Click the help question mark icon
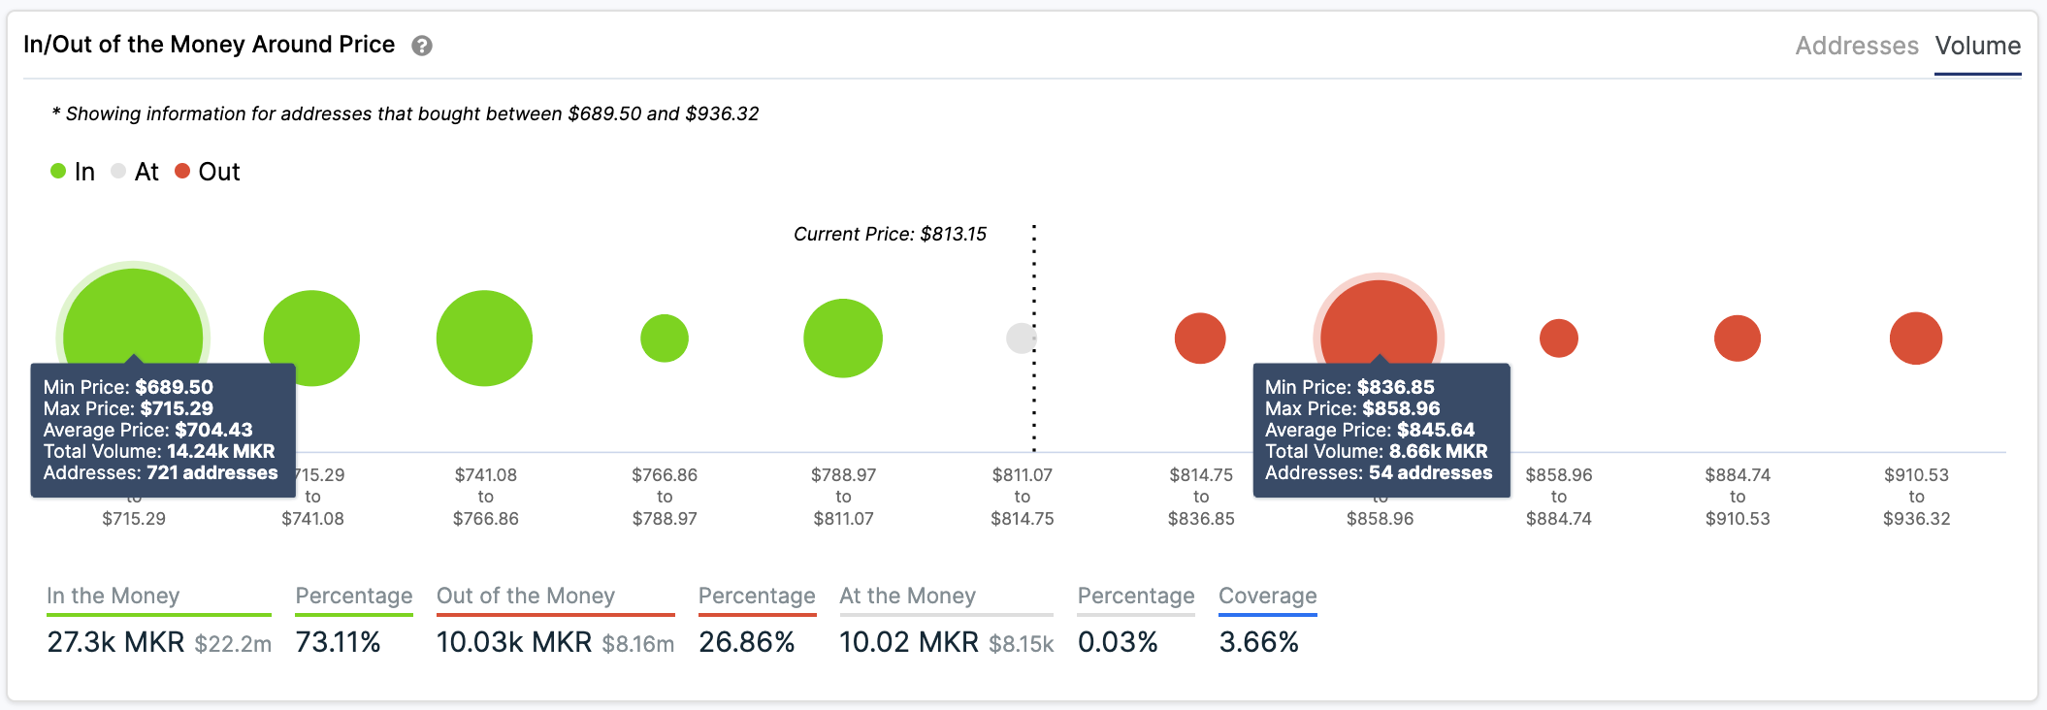This screenshot has height=710, width=2047. tap(422, 46)
